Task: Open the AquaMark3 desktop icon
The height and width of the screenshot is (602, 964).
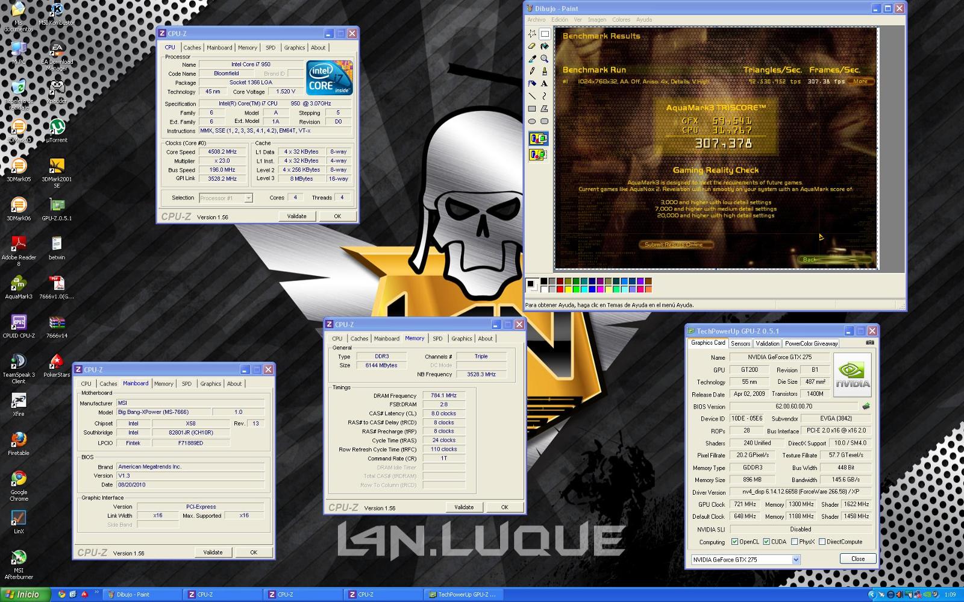Action: point(19,287)
